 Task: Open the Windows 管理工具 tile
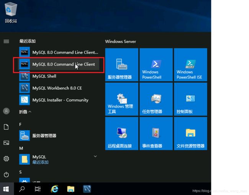(x=122, y=99)
